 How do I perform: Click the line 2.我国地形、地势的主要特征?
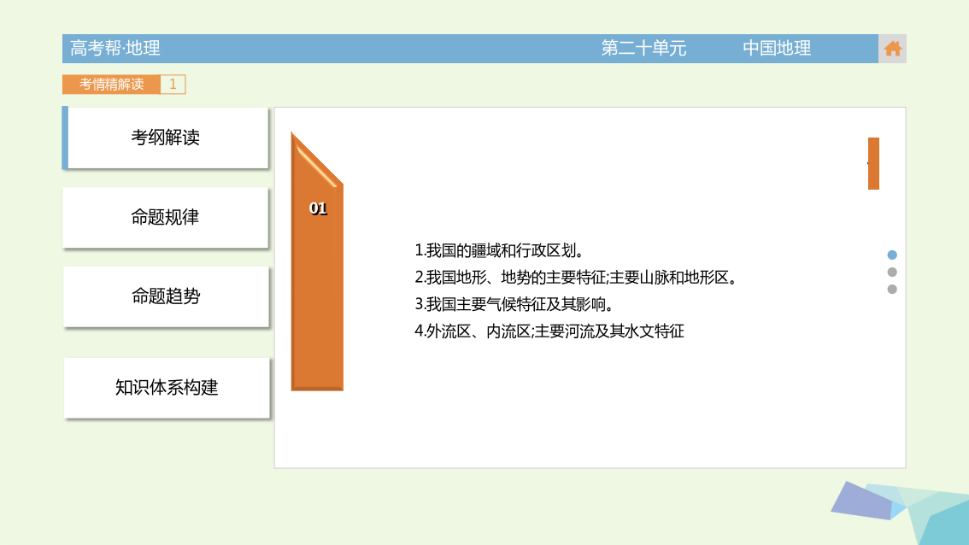(x=510, y=278)
